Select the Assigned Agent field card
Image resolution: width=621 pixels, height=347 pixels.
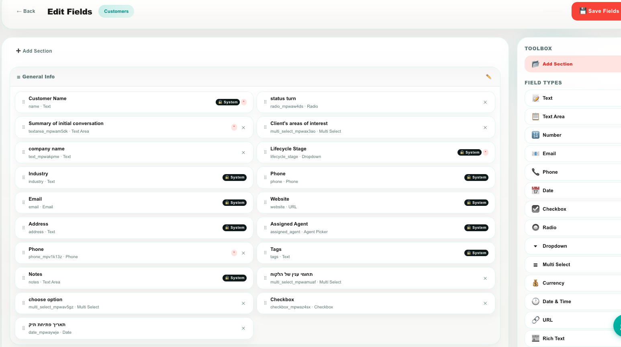(376, 228)
